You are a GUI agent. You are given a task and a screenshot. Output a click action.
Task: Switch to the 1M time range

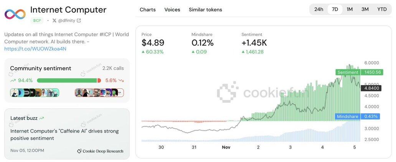350,10
